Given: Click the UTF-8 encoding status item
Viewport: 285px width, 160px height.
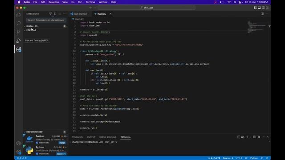Looking at the screenshot, I should pyautogui.click(x=239, y=158).
